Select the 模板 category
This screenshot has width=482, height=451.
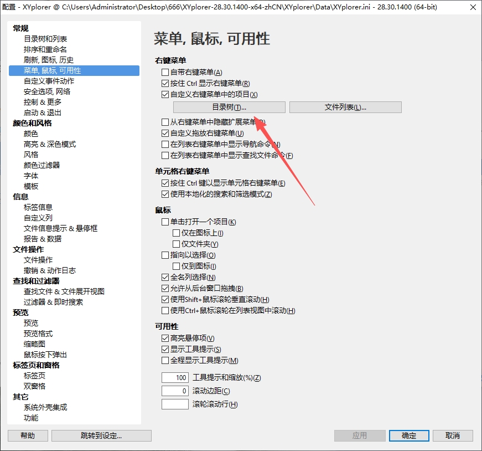[x=31, y=186]
